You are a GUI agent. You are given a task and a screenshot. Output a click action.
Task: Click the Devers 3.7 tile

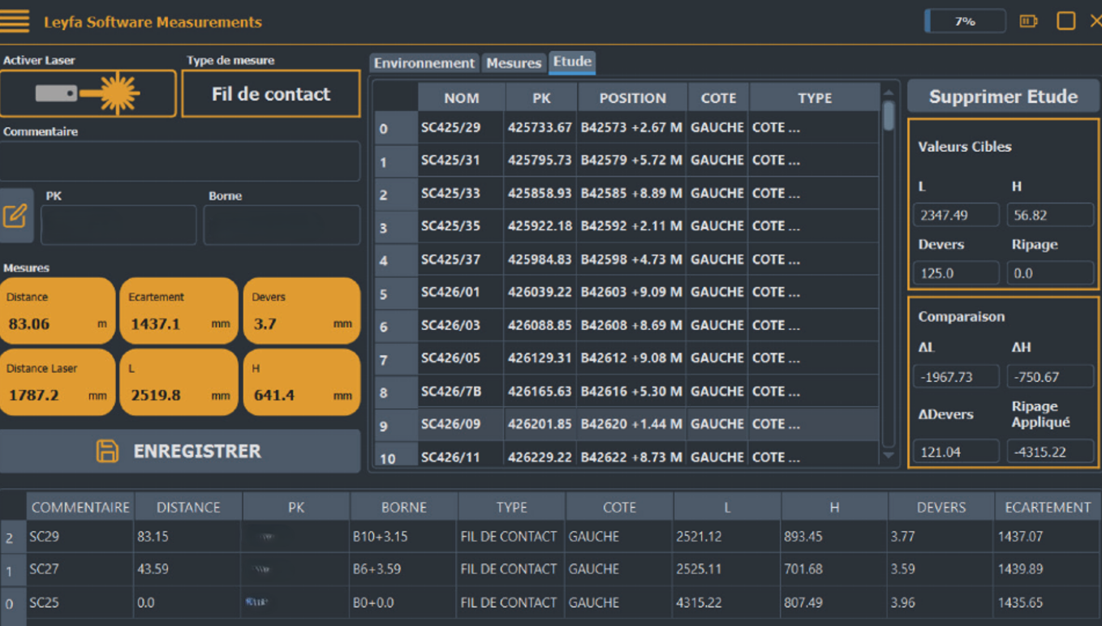pyautogui.click(x=302, y=311)
